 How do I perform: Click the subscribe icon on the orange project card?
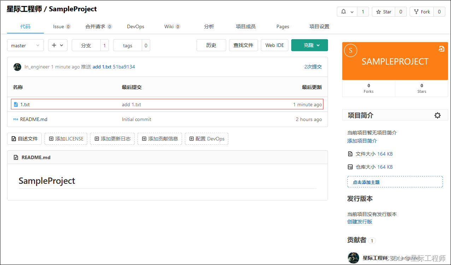pyautogui.click(x=441, y=49)
